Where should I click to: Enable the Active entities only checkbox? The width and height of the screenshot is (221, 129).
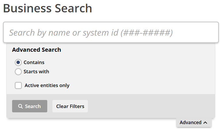[18, 85]
